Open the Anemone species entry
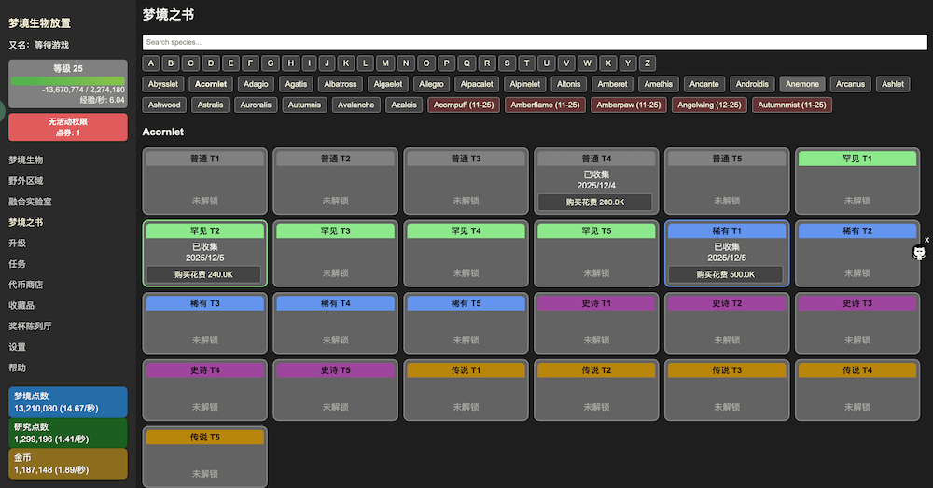The width and height of the screenshot is (933, 488). pos(802,84)
